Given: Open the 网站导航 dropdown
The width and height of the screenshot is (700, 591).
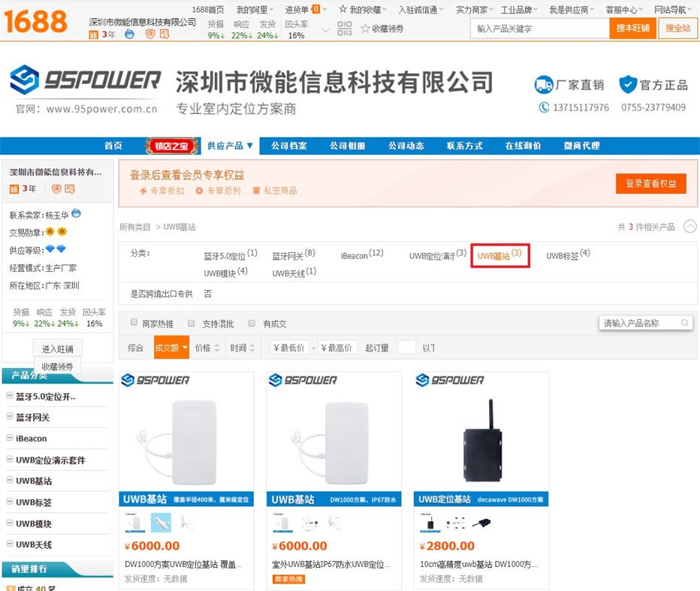Looking at the screenshot, I should click(672, 10).
